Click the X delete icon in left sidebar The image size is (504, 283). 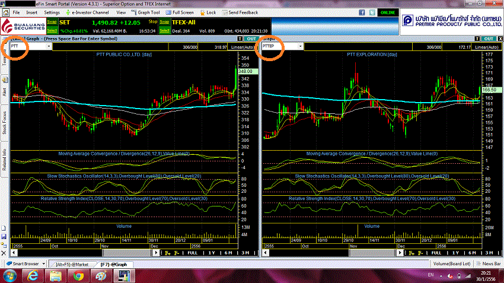pyautogui.click(x=4, y=253)
